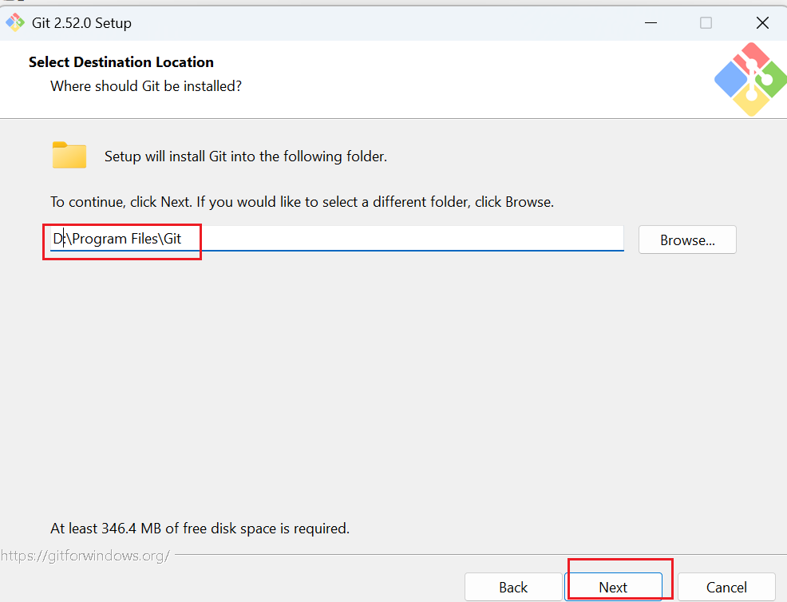Open the Browse folder dialog
Screen dimensions: 787x602
687,240
